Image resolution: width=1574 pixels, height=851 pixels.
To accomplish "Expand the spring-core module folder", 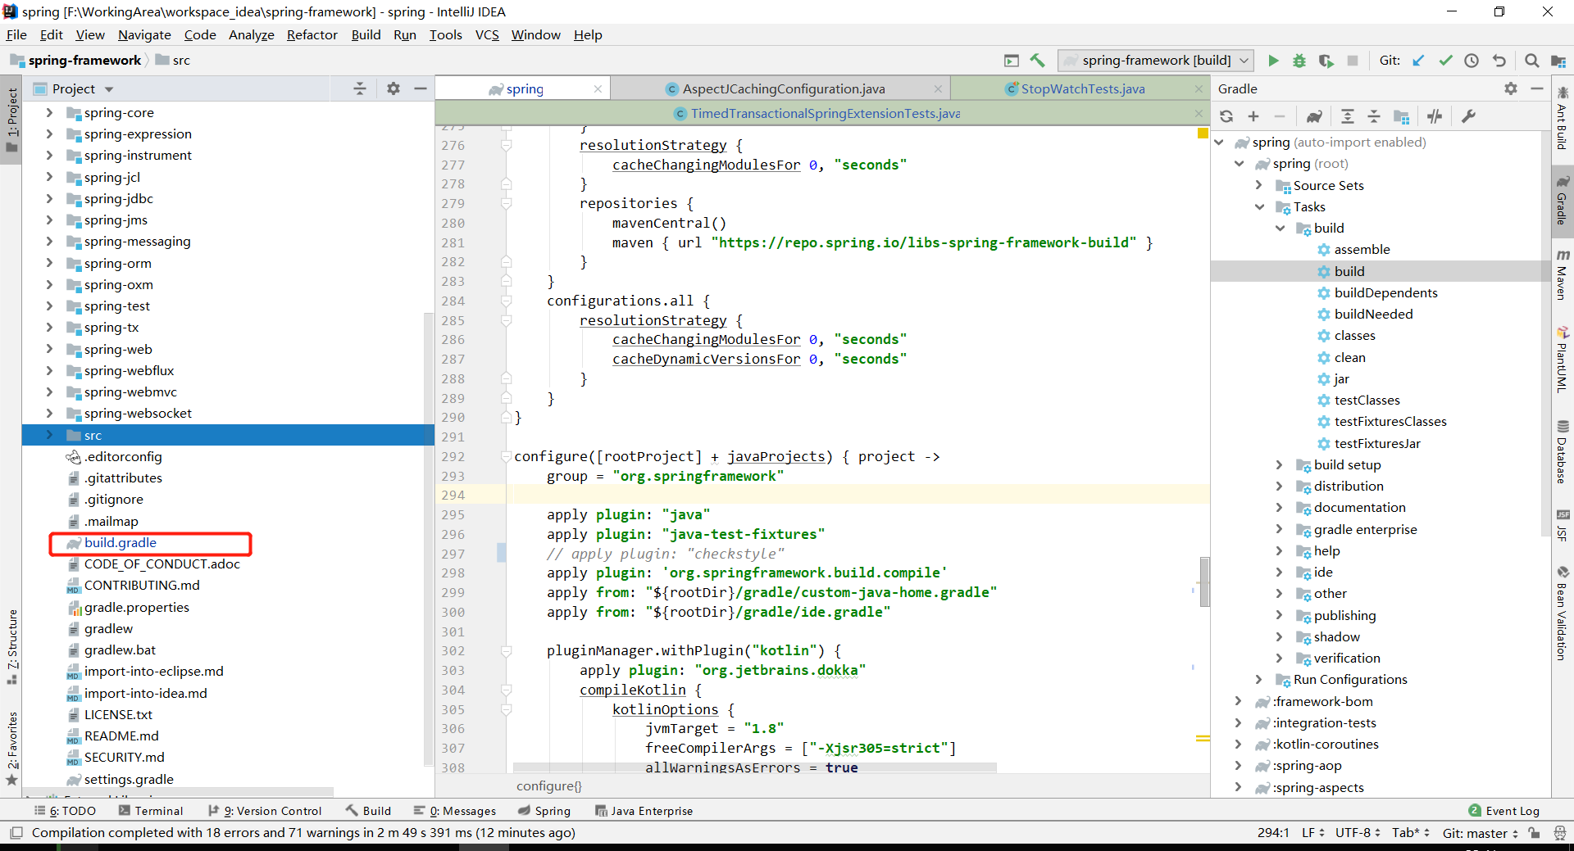I will pyautogui.click(x=49, y=112).
